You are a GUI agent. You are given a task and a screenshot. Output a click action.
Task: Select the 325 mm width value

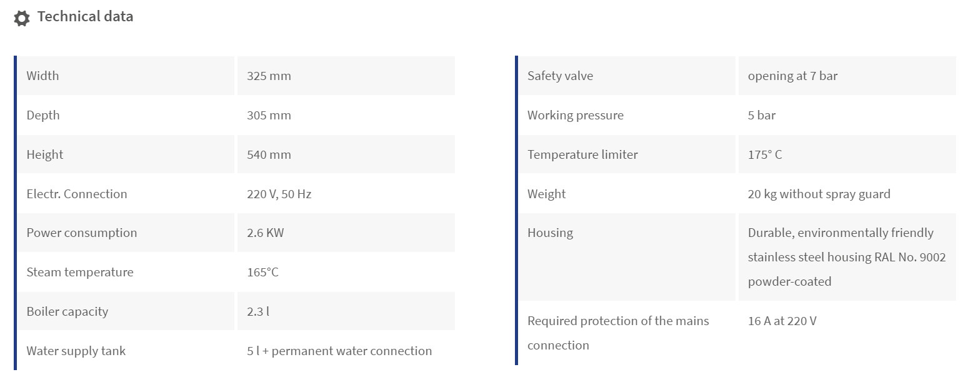tap(269, 76)
